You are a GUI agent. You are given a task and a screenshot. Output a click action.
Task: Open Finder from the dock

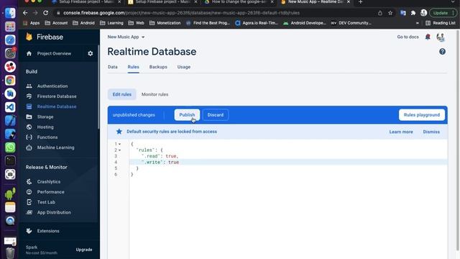coord(10,13)
